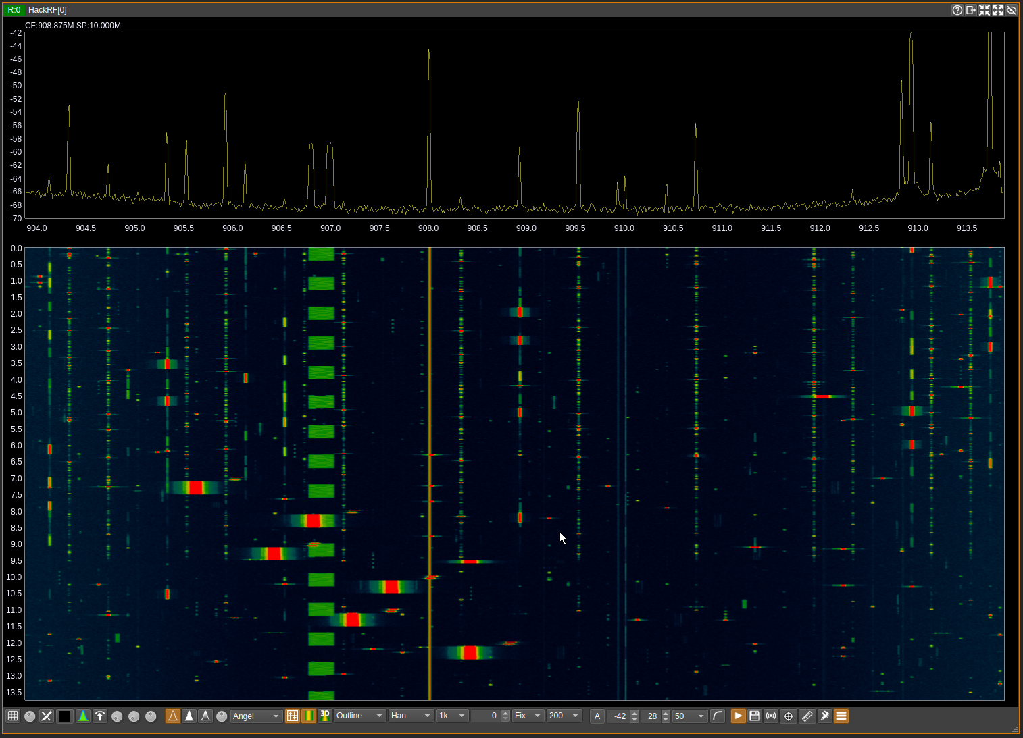
Task: Click the crosshair marker icon
Action: point(789,716)
